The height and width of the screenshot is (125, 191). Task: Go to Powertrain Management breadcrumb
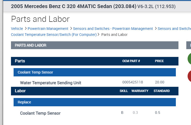click(x=48, y=29)
